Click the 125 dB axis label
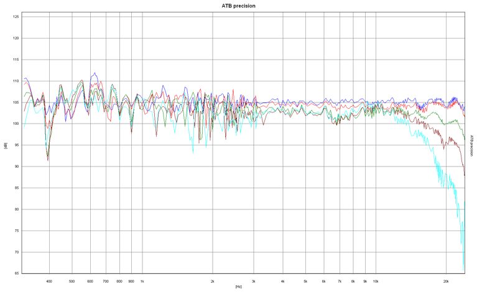This screenshot has height=292, width=477. (16, 17)
